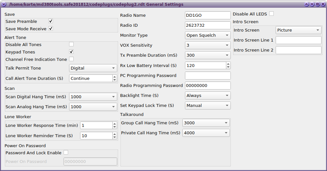Uncheck Save Mode Receive option
Image resolution: width=327 pixels, height=171 pixels.
point(51,29)
